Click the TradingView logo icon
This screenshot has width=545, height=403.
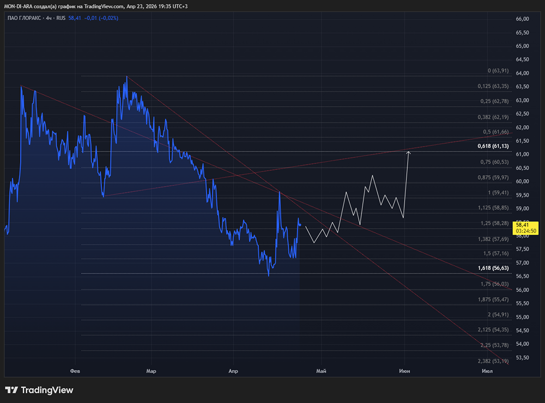click(11, 390)
